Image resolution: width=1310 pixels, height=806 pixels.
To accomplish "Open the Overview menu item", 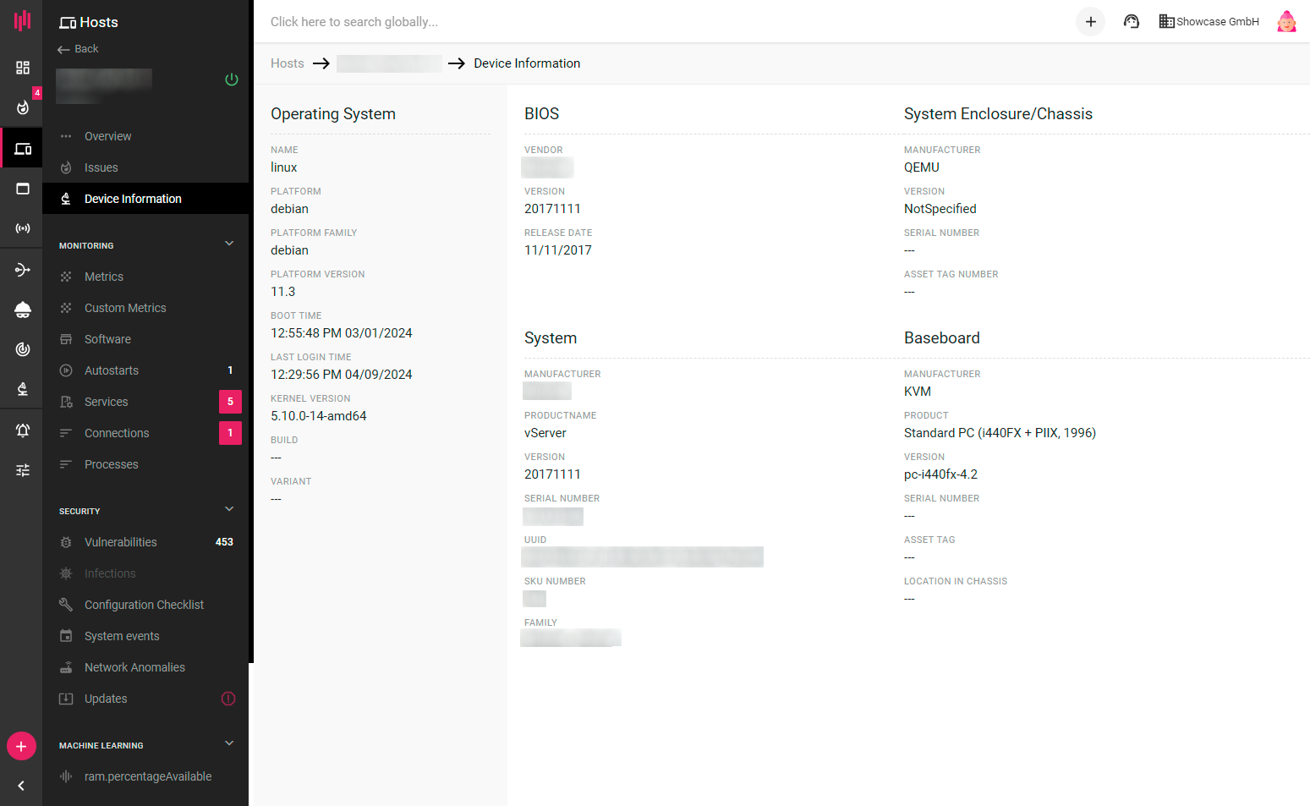I will [x=107, y=136].
